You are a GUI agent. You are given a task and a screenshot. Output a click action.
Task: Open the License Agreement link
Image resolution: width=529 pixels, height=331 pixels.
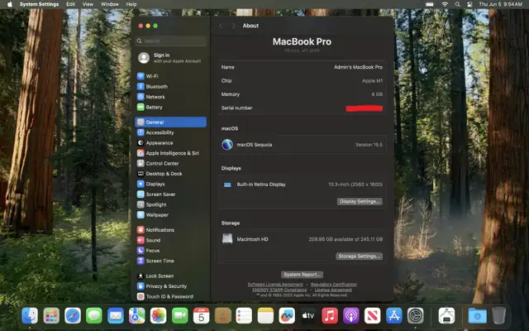333,290
